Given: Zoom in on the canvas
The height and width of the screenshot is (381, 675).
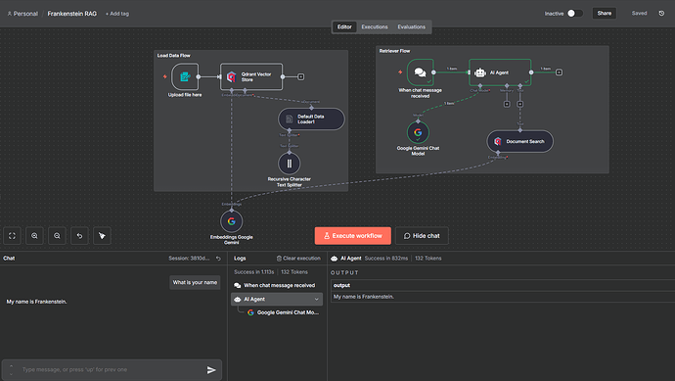Looking at the screenshot, I should point(34,236).
